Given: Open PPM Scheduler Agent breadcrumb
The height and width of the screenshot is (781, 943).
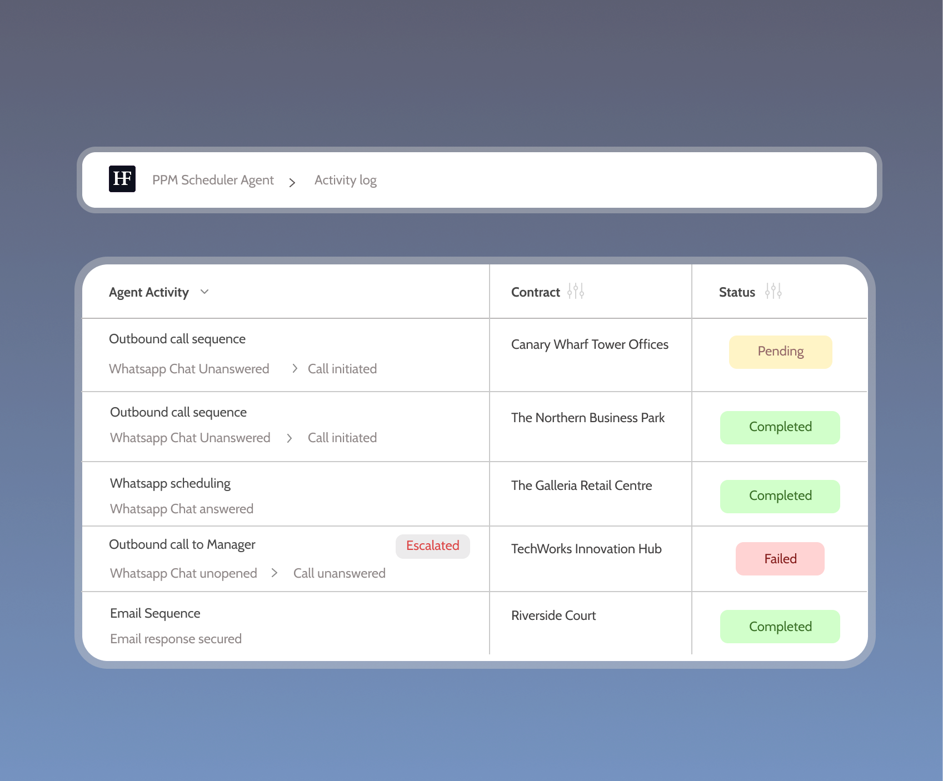Looking at the screenshot, I should [213, 180].
